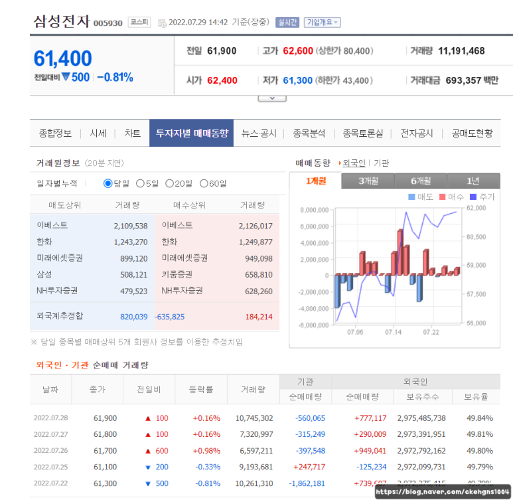Click the up arrow icon in the 2022.07.28 row
The height and width of the screenshot is (500, 513).
click(x=148, y=418)
